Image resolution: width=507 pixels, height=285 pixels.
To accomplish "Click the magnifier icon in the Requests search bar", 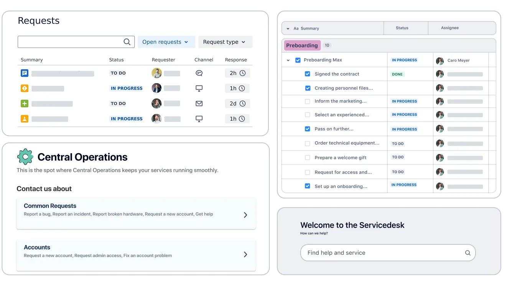I will [127, 41].
